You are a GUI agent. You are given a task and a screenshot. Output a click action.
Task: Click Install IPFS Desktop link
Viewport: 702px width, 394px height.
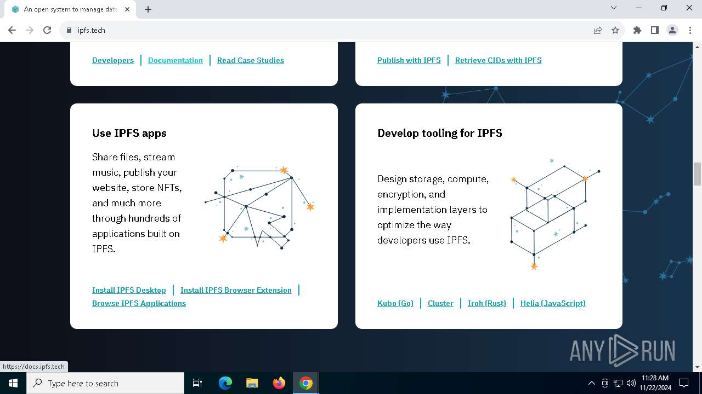coord(129,290)
